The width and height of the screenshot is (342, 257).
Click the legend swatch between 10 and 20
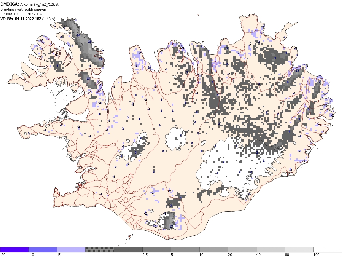coord(214,249)
